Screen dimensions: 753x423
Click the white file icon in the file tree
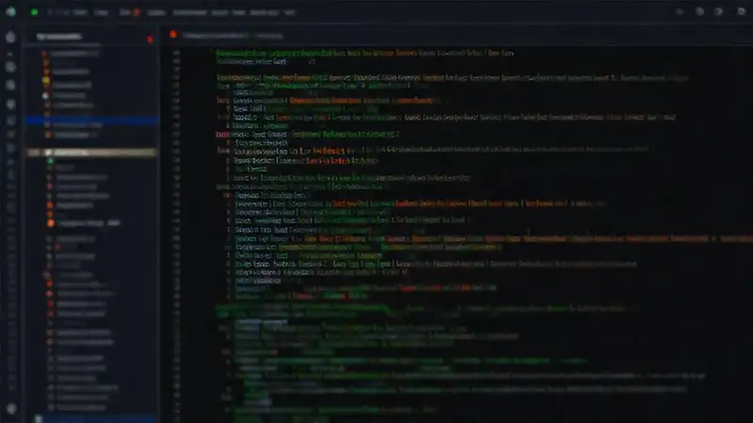[46, 96]
